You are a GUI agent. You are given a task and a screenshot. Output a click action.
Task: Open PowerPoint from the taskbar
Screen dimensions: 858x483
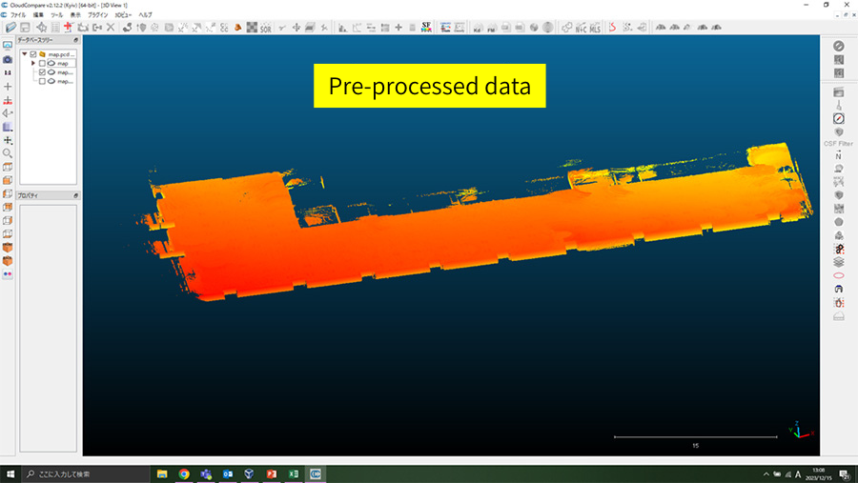tap(272, 473)
